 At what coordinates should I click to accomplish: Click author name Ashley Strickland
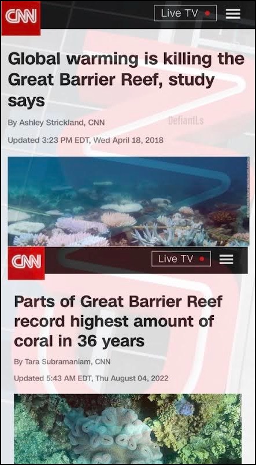[52, 123]
